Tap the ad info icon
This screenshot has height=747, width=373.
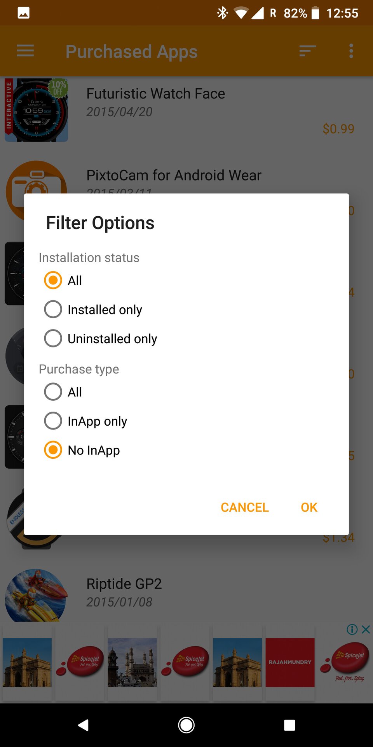(352, 630)
